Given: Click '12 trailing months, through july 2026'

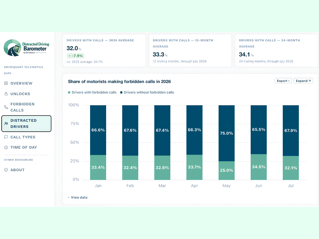Looking at the screenshot, I should click(x=180, y=61).
